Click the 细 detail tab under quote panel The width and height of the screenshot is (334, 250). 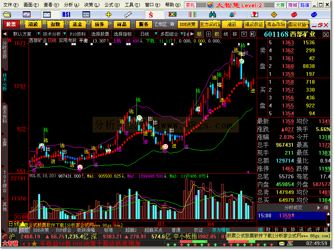click(260, 230)
